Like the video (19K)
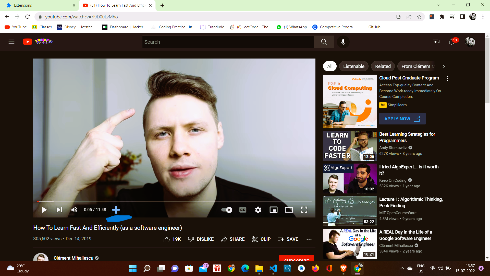The height and width of the screenshot is (276, 490). 172,239
